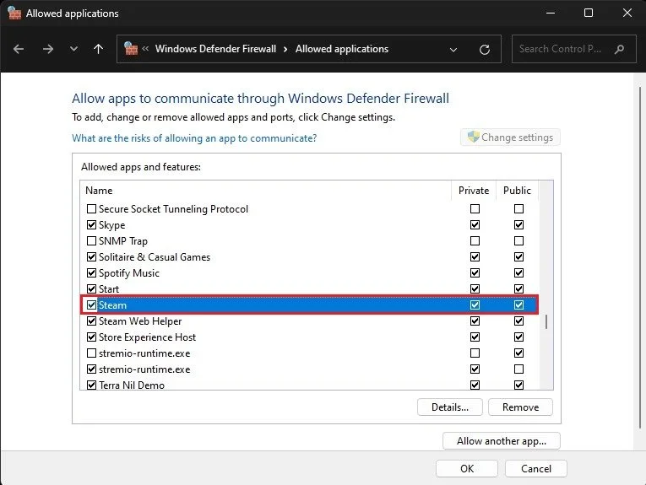Image resolution: width=646 pixels, height=485 pixels.
Task: Click the Public column header
Action: click(517, 191)
